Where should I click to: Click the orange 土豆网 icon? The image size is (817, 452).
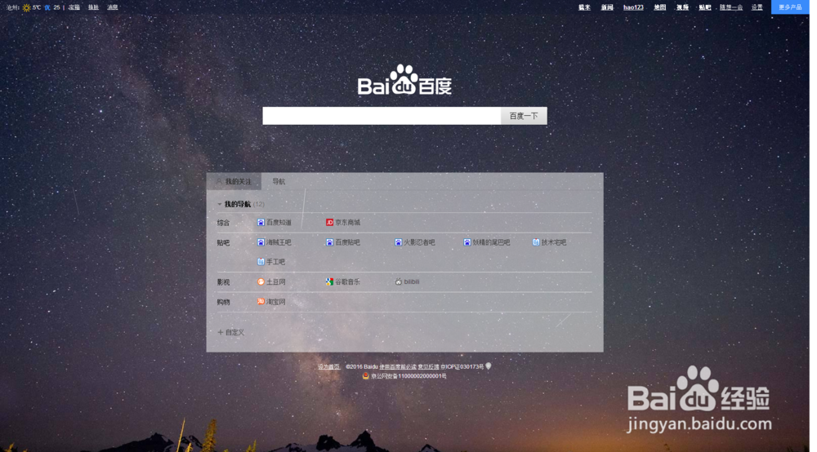coord(261,281)
